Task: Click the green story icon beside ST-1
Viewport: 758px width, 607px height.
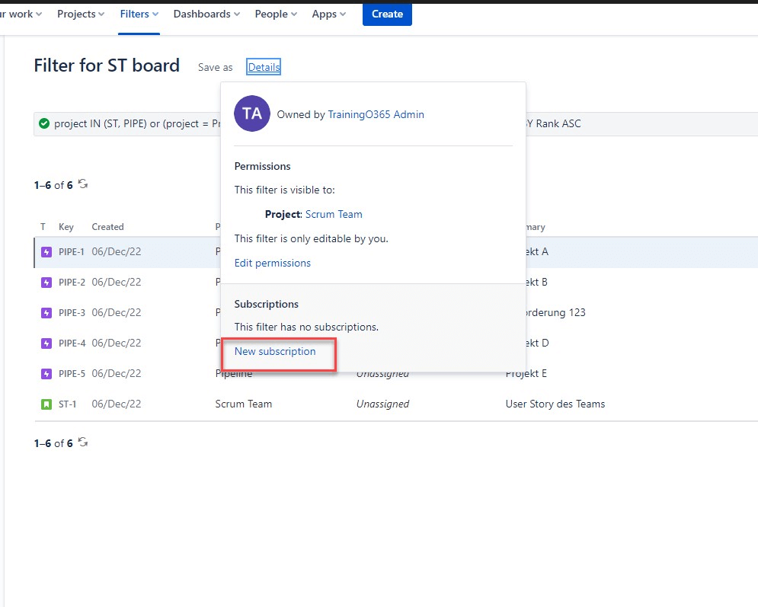Action: pyautogui.click(x=45, y=404)
